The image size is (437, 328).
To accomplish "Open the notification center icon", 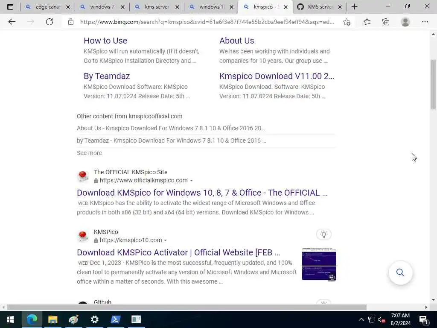I will [x=424, y=320].
